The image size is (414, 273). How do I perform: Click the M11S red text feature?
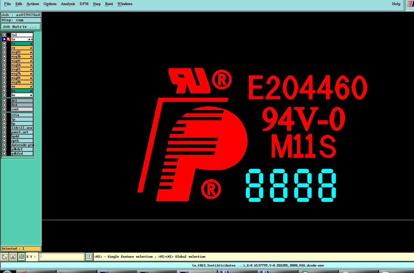[304, 146]
